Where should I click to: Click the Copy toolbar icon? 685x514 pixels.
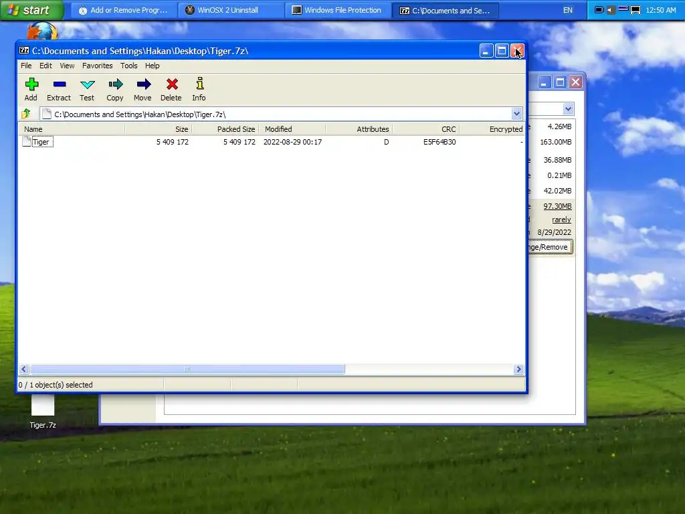click(115, 84)
